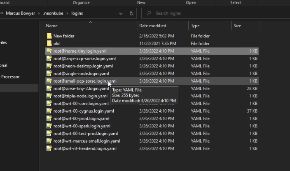The image size is (290, 171).
Task: Click the Open ribbon group label
Action: [191, 2]
